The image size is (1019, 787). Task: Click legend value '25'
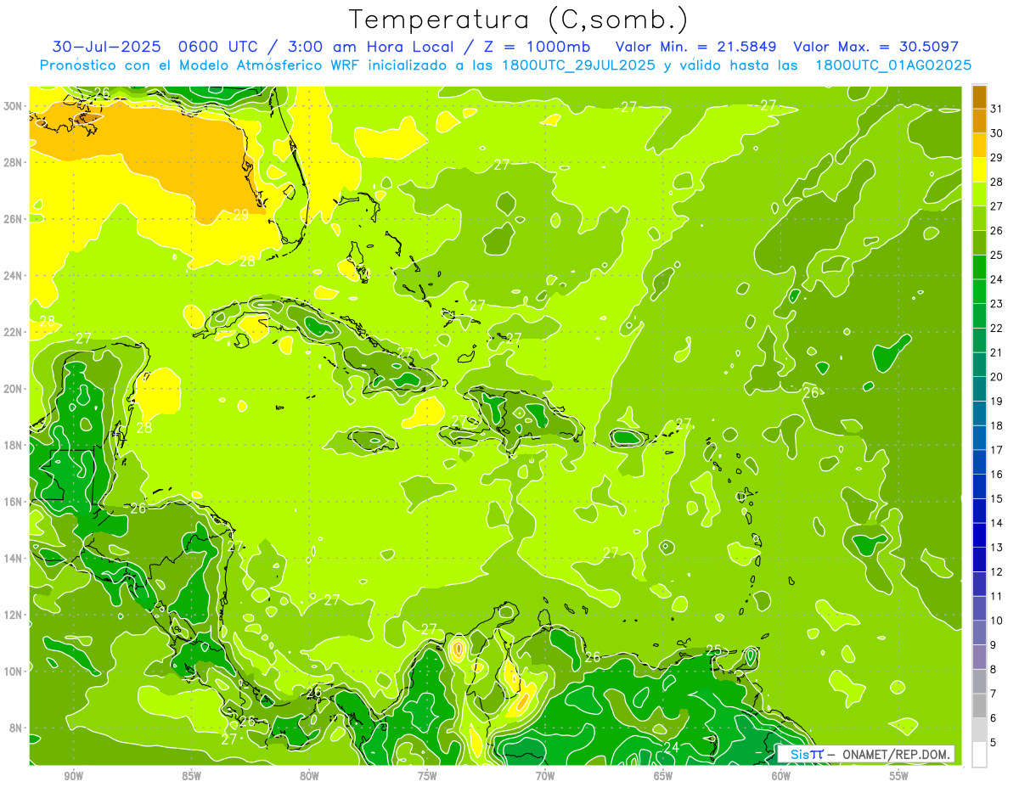pyautogui.click(x=996, y=255)
